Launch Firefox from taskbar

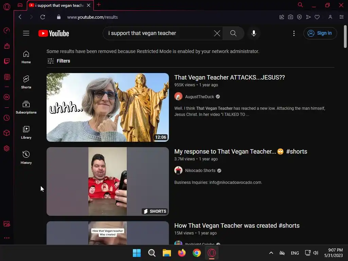pyautogui.click(x=182, y=253)
